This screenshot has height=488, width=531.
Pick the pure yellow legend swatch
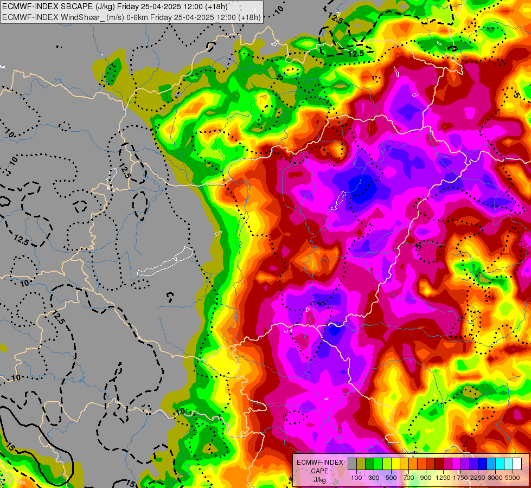[x=395, y=464]
